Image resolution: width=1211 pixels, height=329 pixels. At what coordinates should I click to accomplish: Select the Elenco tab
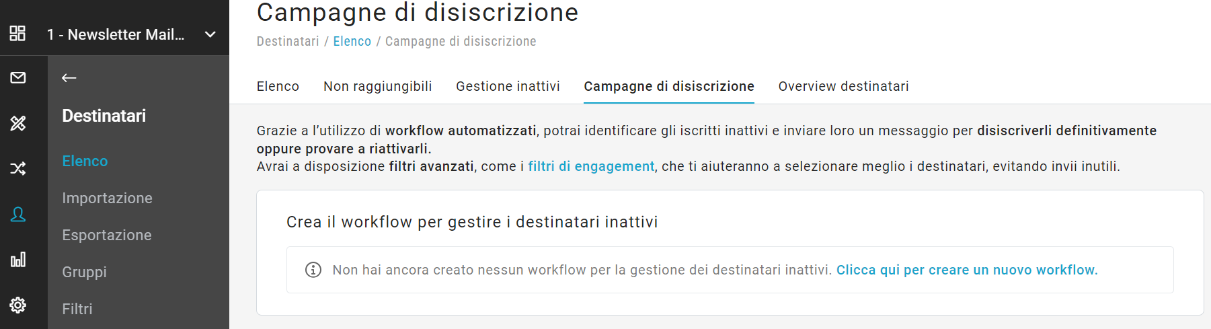278,86
